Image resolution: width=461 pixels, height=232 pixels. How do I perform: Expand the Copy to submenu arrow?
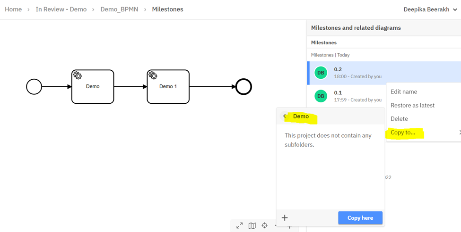460,133
